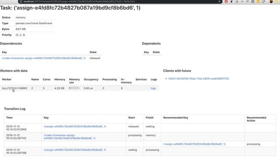Viewport: 280px width, 157px height.
Task: Click the Priority value (0, 2, 3)
Action: [21, 35]
